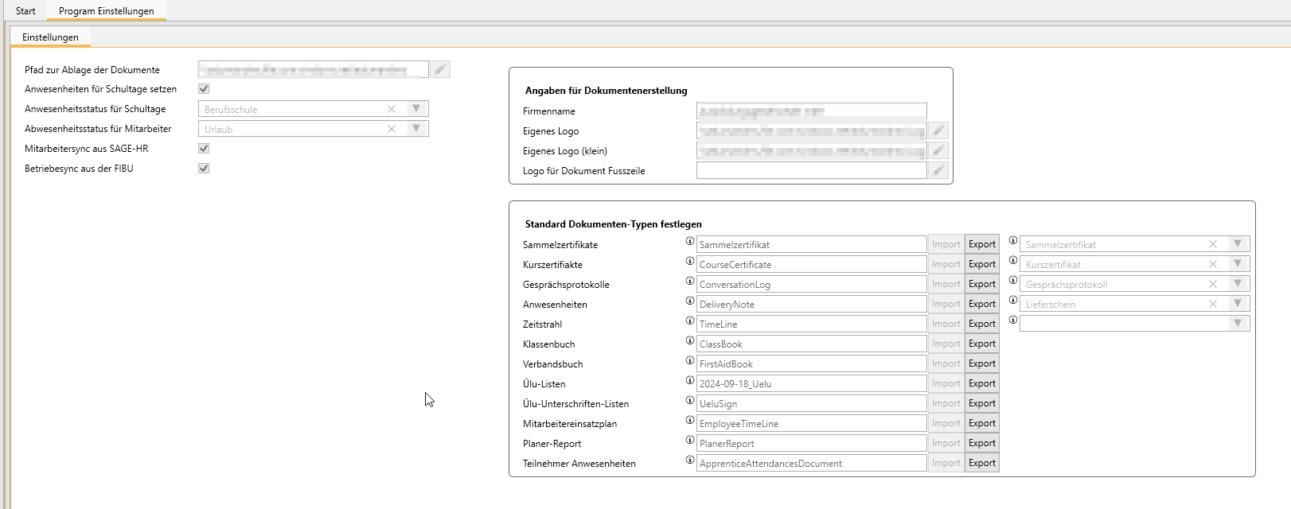Clear the Lieferschein selection with the X

click(x=1213, y=304)
